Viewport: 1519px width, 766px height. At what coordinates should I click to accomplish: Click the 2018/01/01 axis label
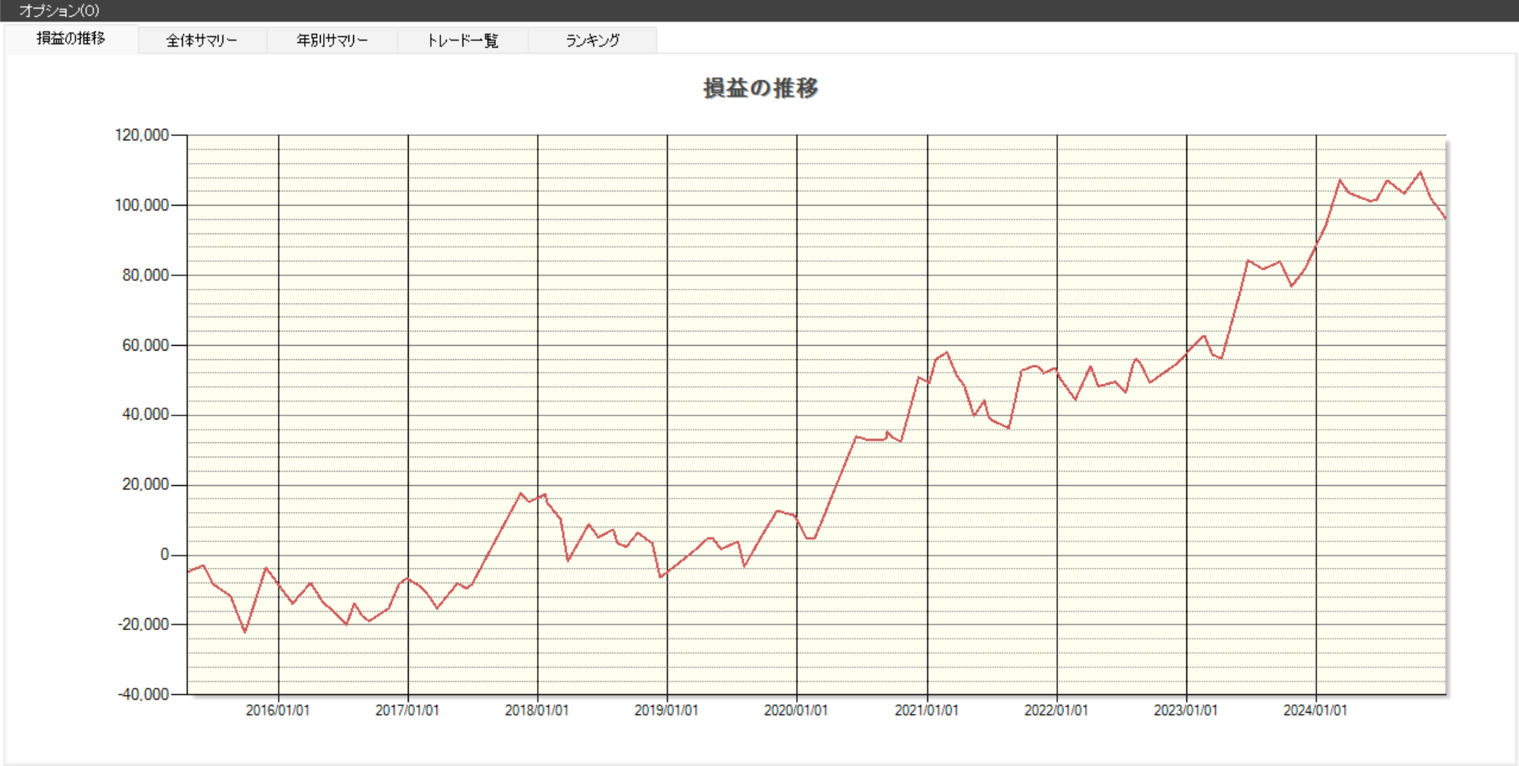click(537, 710)
